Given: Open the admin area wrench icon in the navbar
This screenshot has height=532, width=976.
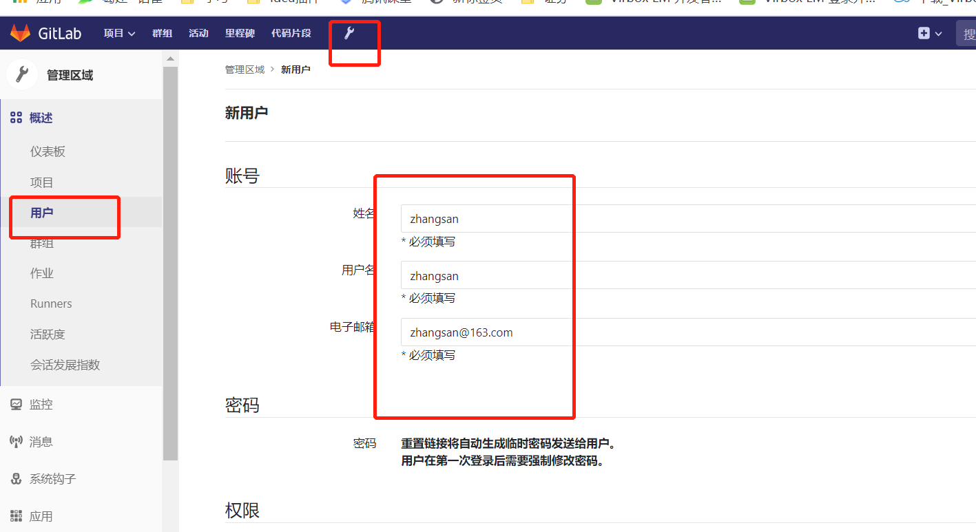Looking at the screenshot, I should 349,32.
